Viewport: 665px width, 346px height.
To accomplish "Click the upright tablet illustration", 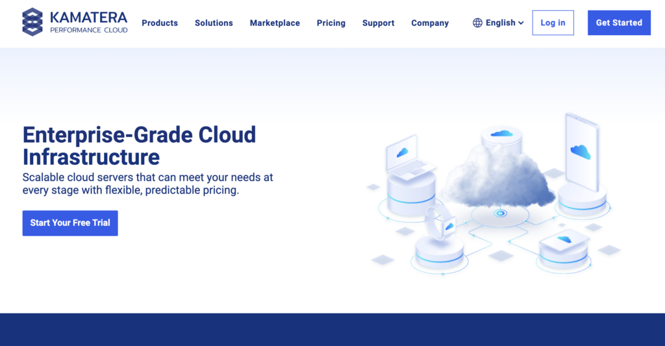I will pos(581,152).
